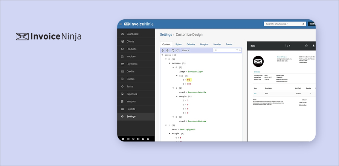339x166 pixels.
Task: Open Reports in sidebar
Action: click(x=136, y=109)
